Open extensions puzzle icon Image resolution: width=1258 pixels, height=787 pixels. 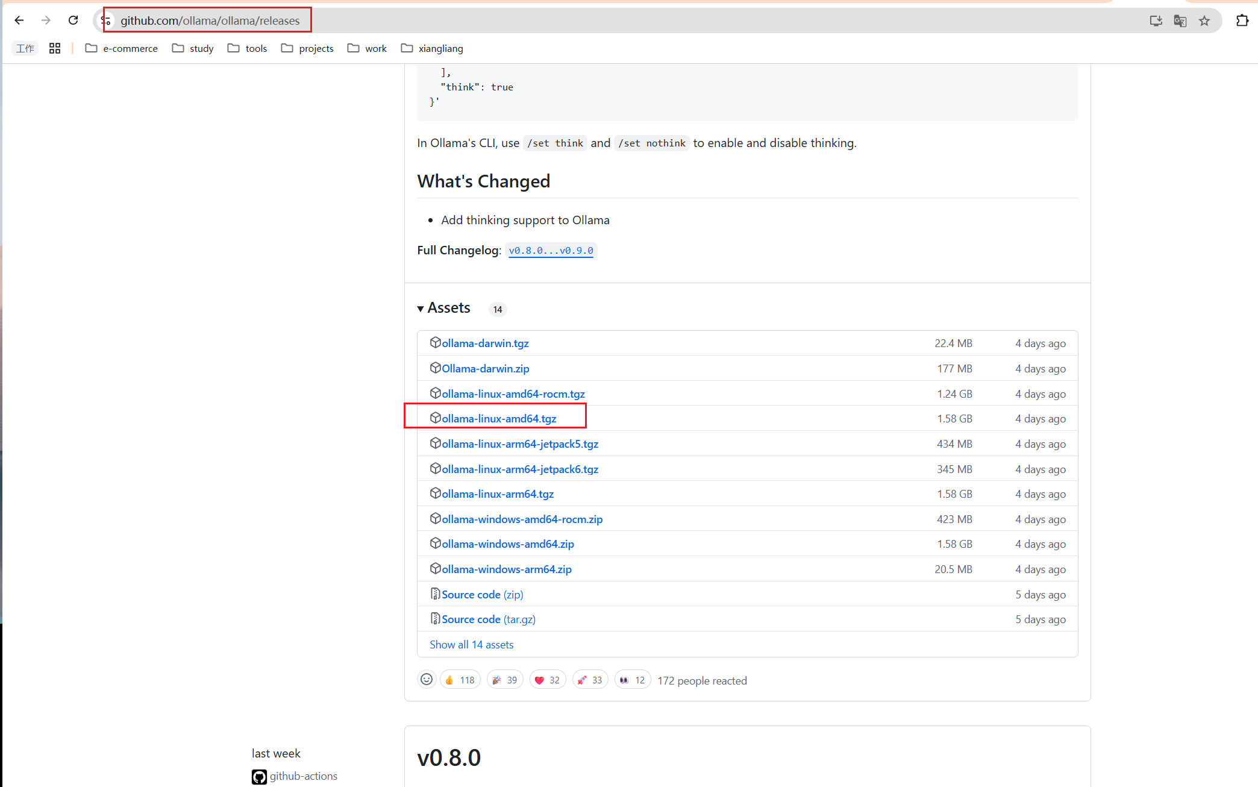(1242, 20)
